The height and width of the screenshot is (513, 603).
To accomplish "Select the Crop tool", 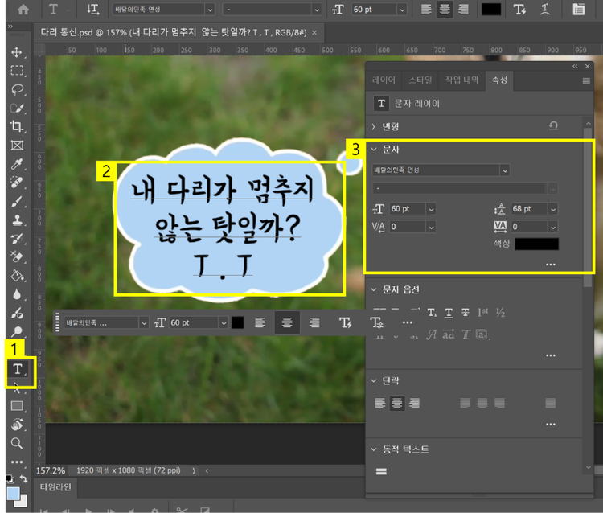I will tap(17, 126).
